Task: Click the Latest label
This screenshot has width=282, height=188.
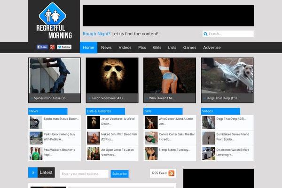Action: point(46,172)
